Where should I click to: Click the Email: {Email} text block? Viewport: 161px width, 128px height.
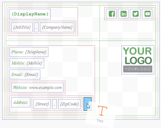click(x=25, y=75)
